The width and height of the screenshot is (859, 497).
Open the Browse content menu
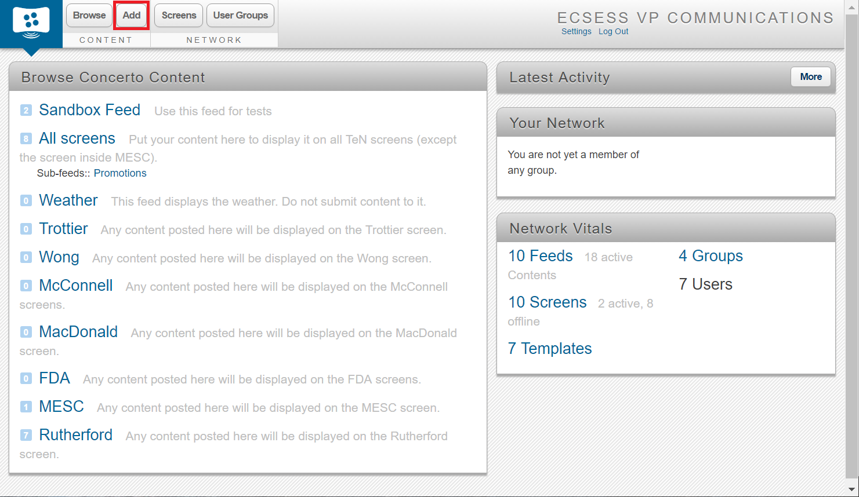89,15
